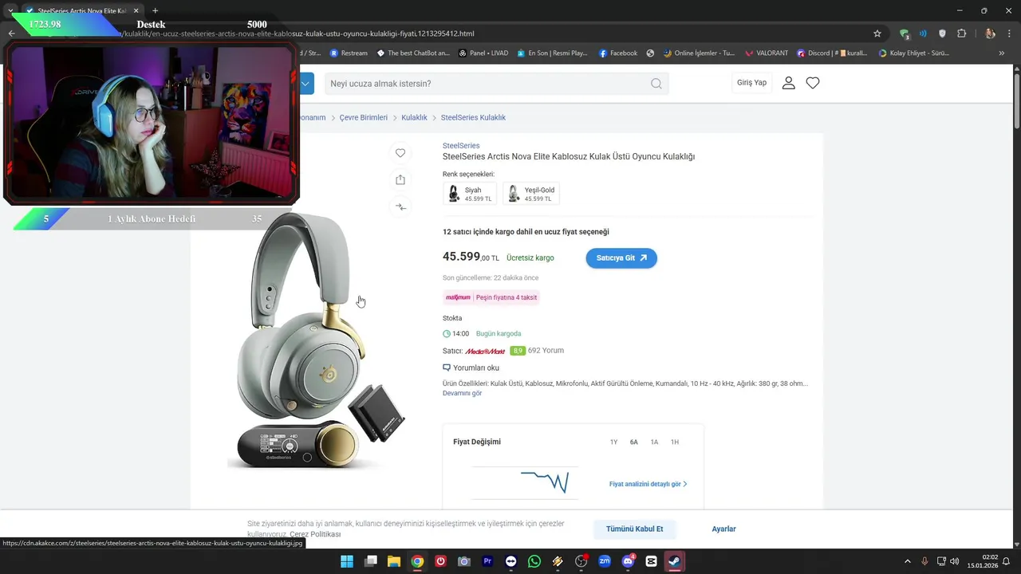Open Zoom from taskbar
The image size is (1021, 574).
(x=605, y=561)
